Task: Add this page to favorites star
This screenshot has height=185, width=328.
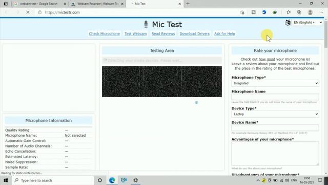Action: point(242,12)
